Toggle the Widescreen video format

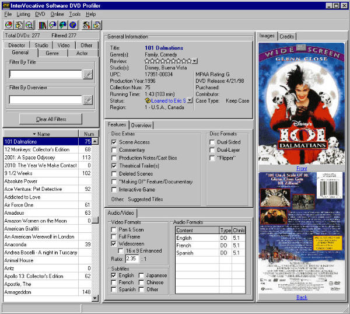[x=114, y=243]
